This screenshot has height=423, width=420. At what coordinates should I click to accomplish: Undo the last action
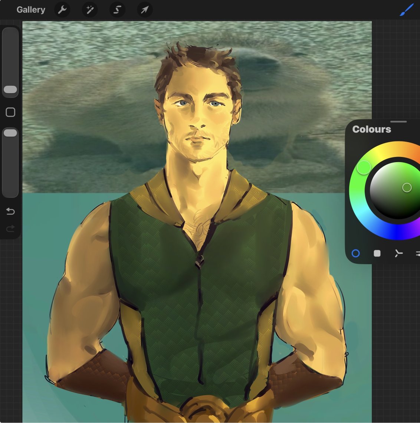(x=10, y=211)
